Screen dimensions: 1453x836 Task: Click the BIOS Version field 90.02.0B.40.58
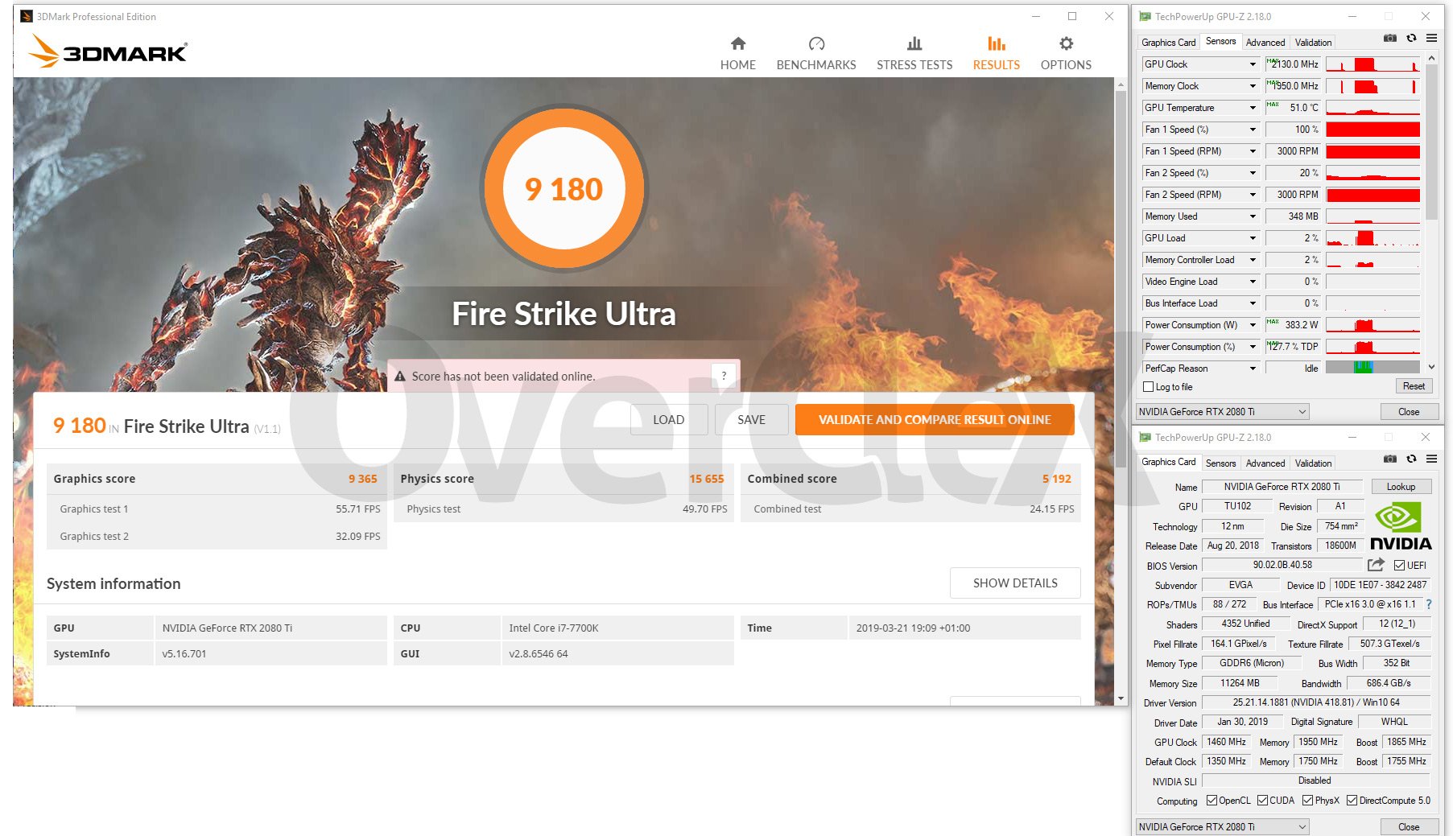pos(1282,565)
